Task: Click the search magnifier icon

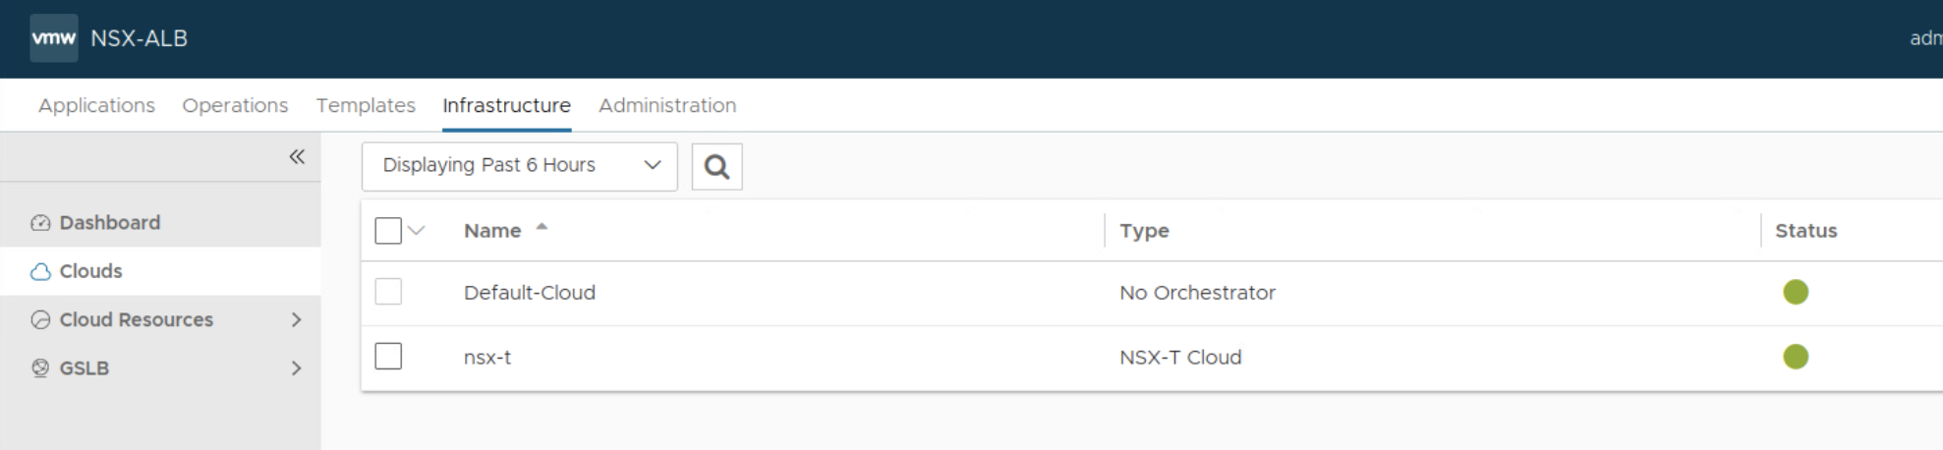Action: [x=716, y=166]
